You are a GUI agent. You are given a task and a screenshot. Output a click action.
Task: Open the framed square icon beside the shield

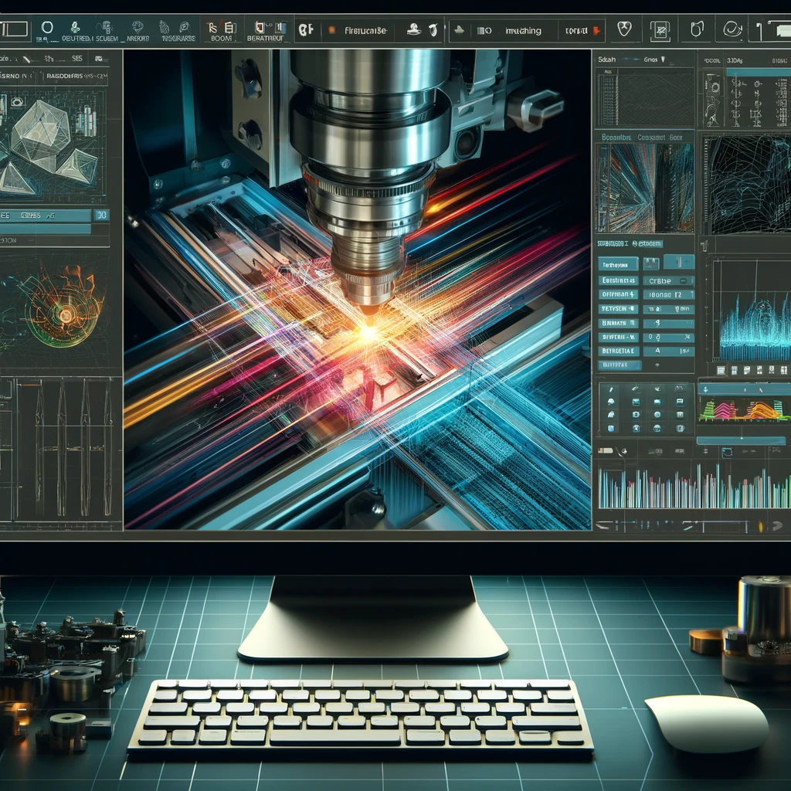tap(660, 31)
